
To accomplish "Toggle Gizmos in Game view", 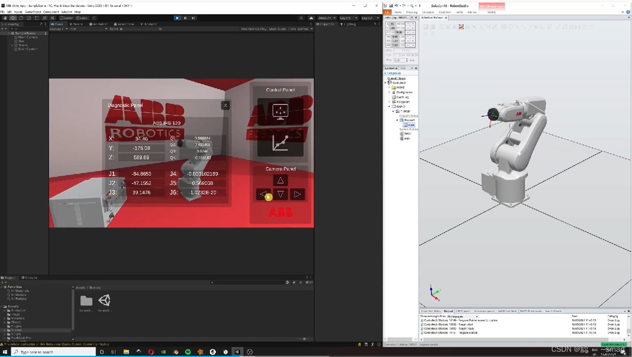I will pyautogui.click(x=303, y=29).
